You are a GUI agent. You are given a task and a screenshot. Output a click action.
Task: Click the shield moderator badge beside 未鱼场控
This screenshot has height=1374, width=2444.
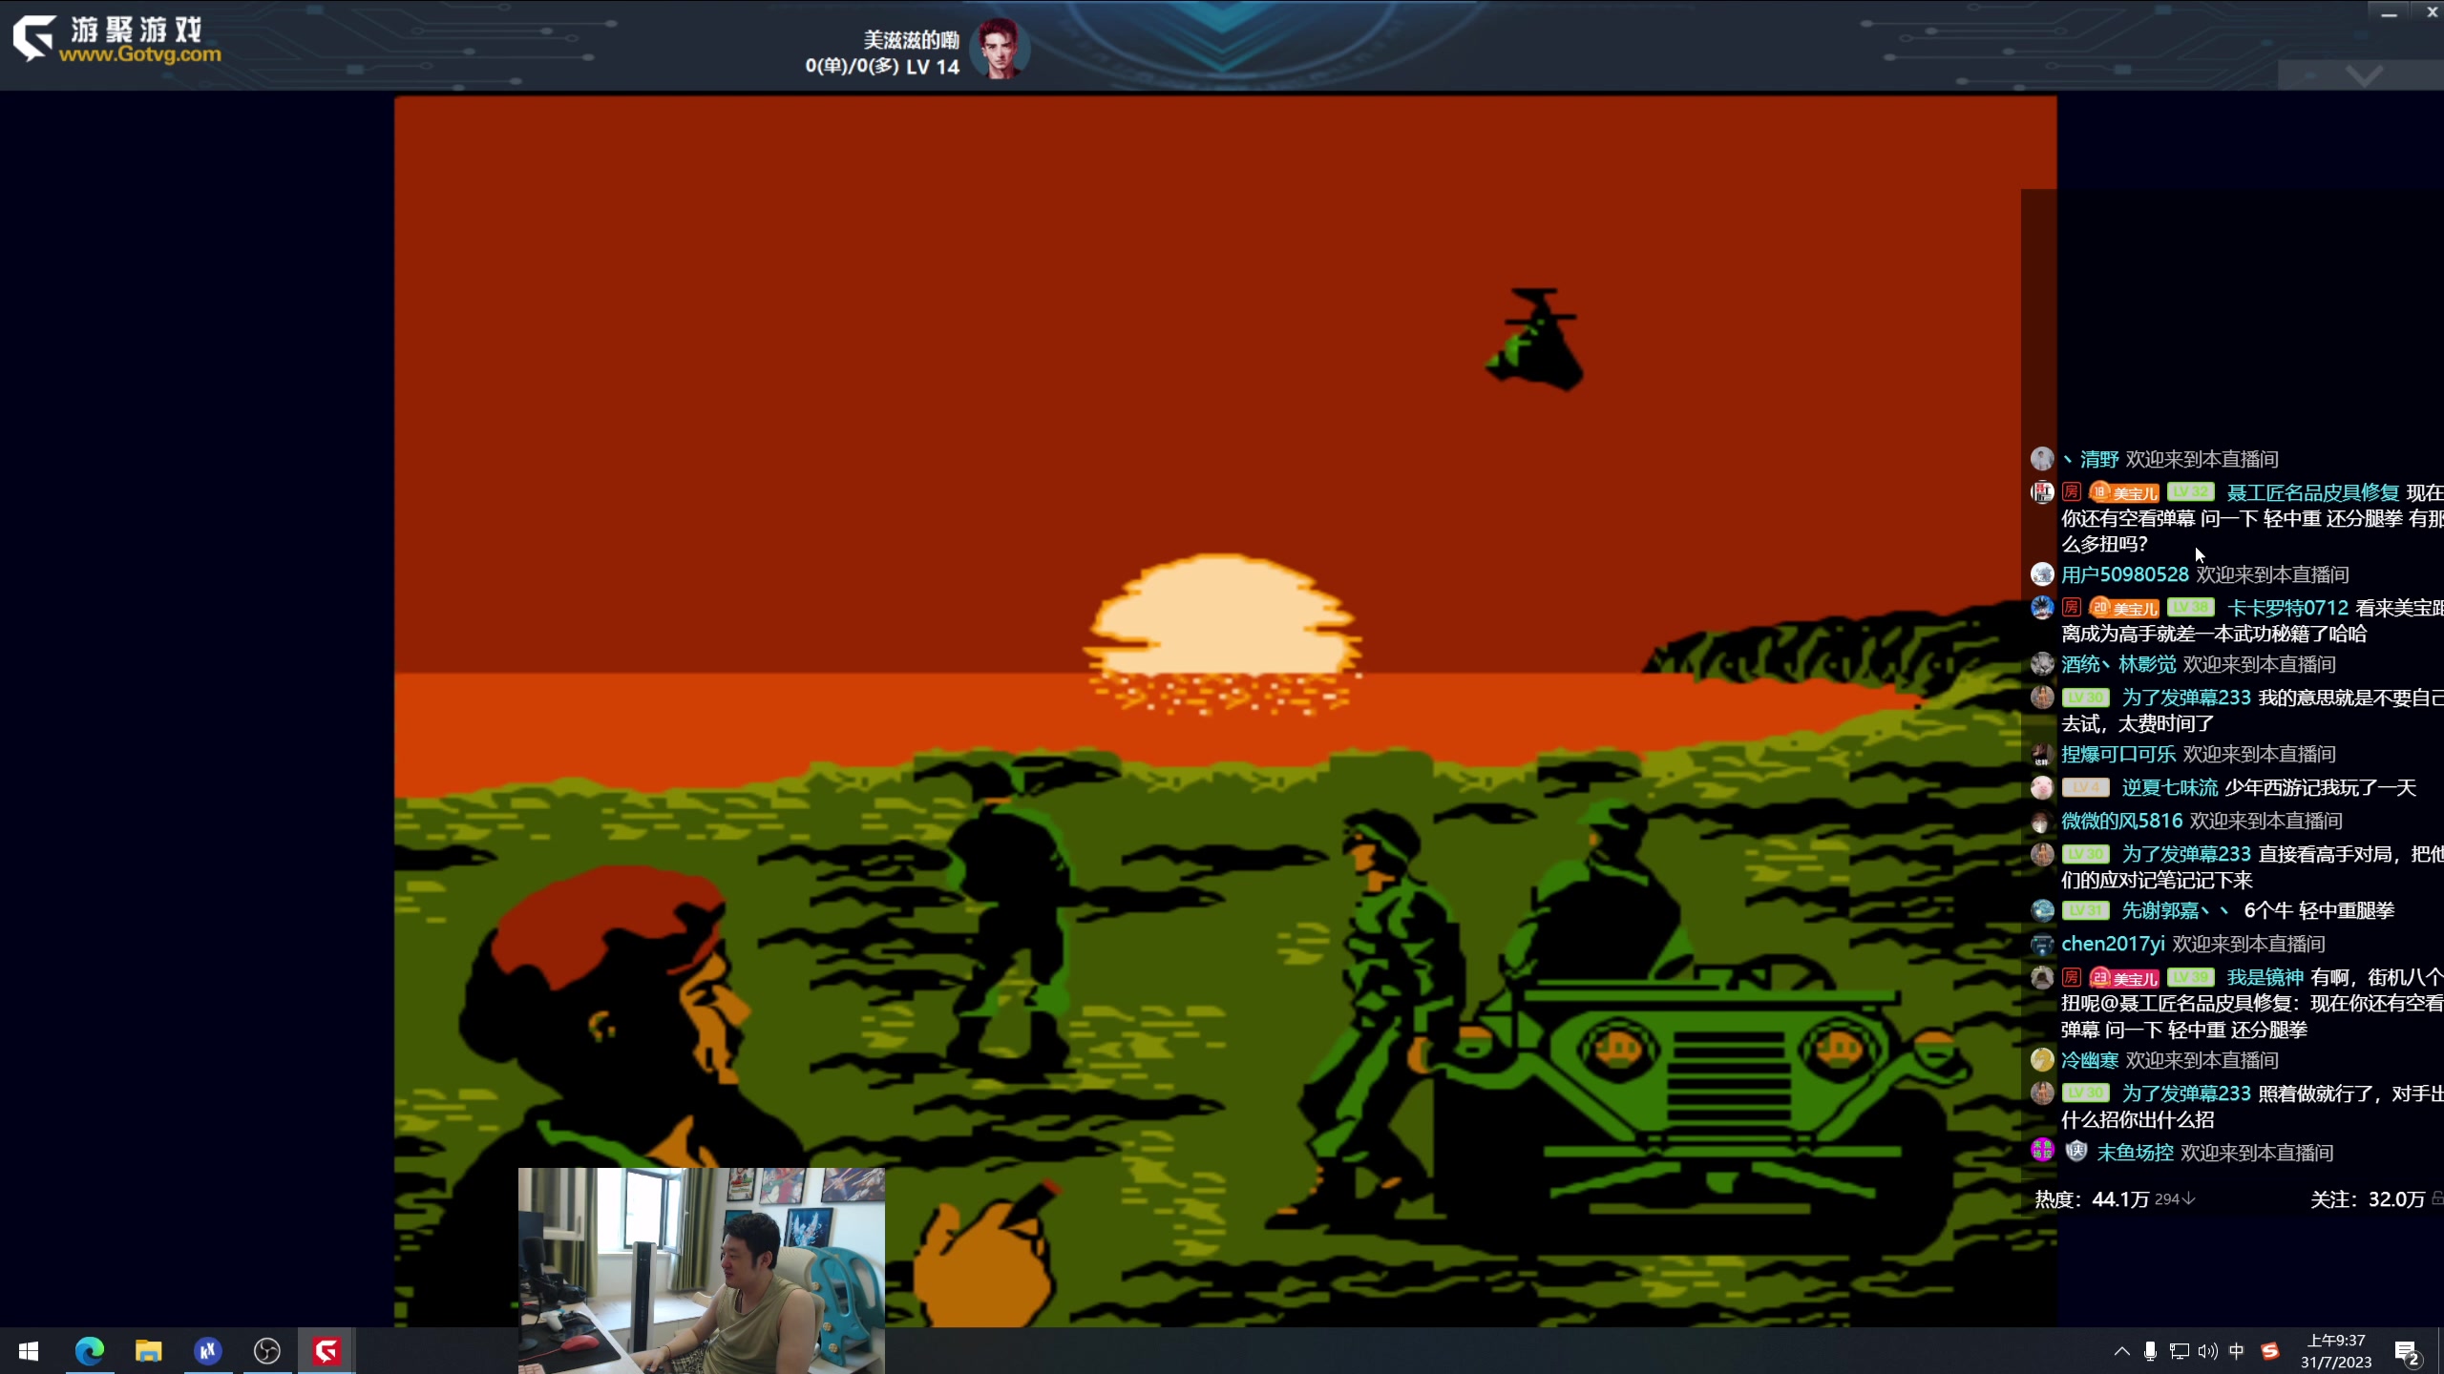tap(2076, 1152)
